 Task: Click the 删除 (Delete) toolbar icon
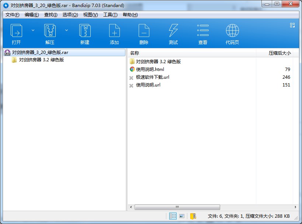144,31
